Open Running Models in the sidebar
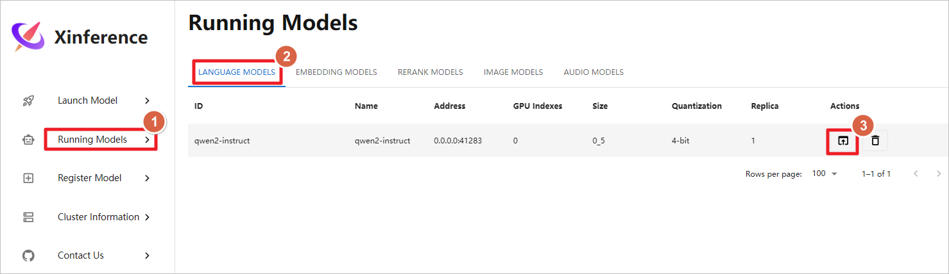The image size is (949, 274). coord(92,140)
